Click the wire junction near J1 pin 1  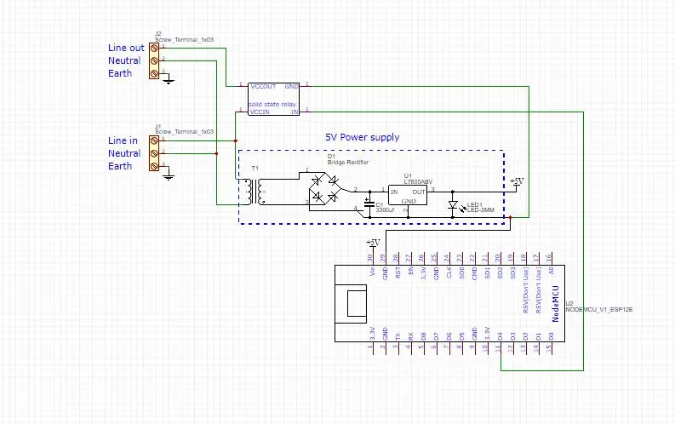(x=236, y=140)
